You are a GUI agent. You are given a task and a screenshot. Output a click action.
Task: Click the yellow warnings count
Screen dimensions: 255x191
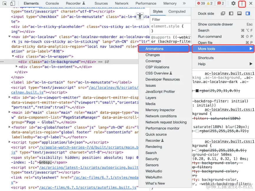pyautogui.click(x=210, y=4)
